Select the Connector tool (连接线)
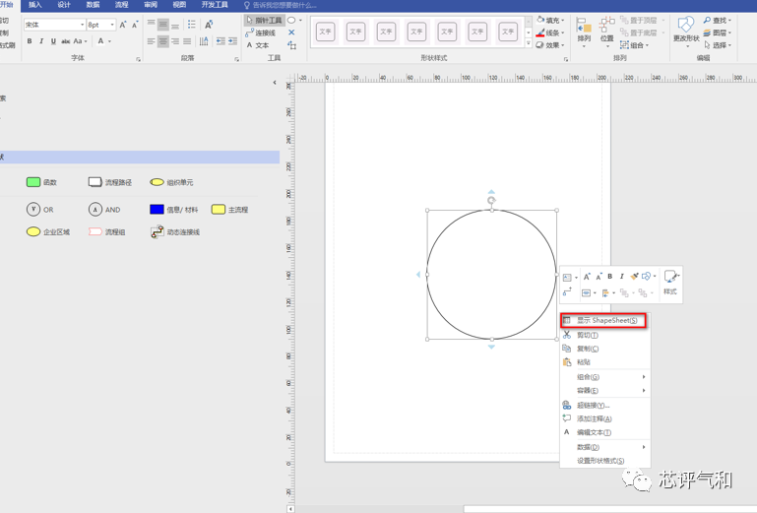Image resolution: width=757 pixels, height=513 pixels. pyautogui.click(x=260, y=32)
